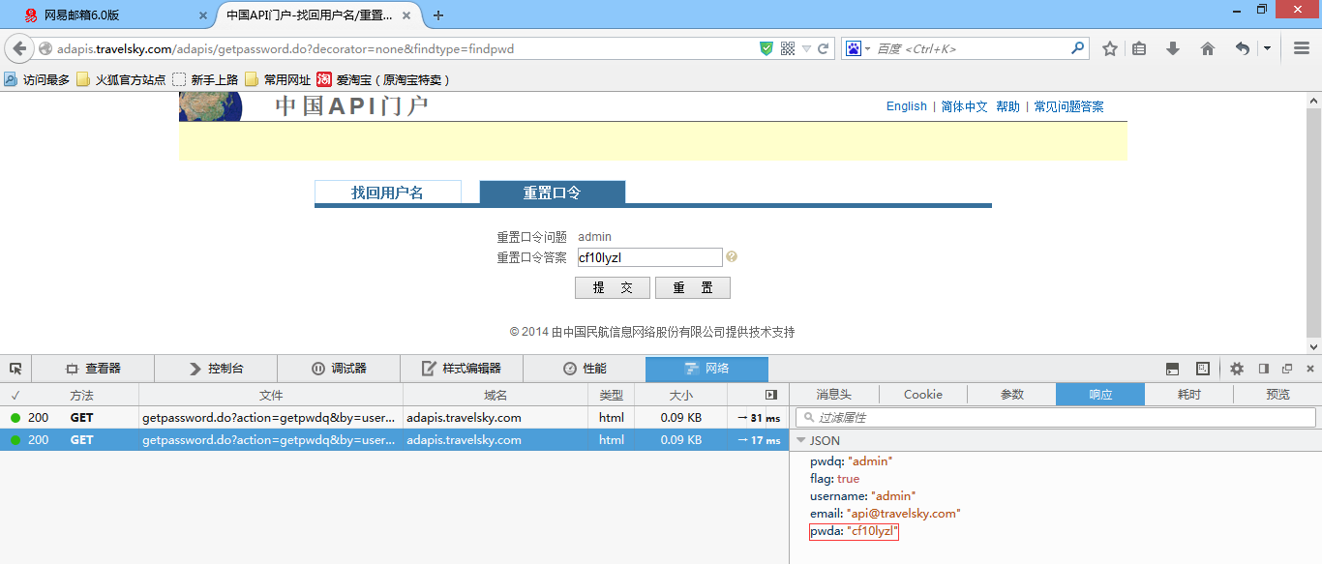Open the 样式编辑器 devtools tab
Viewport: 1322px width, 564px height.
coord(462,369)
